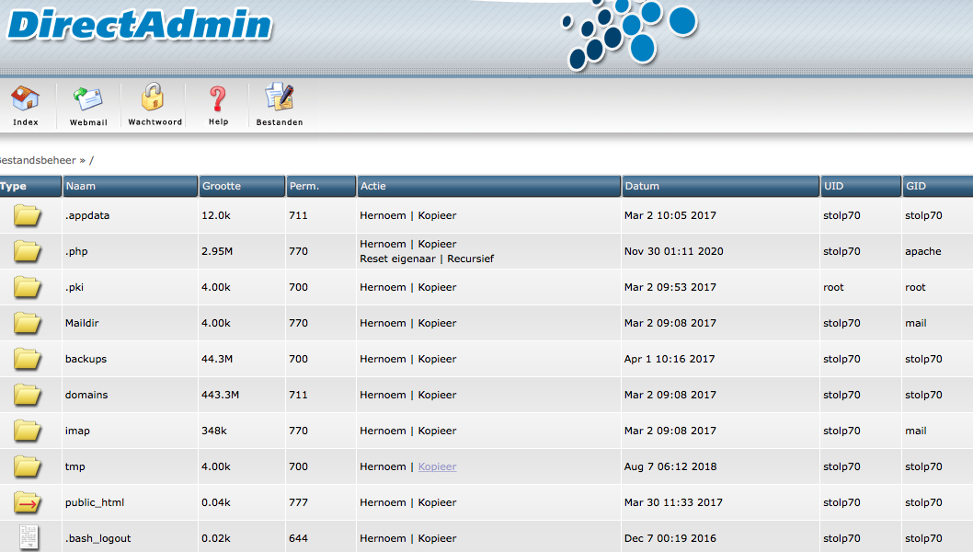The height and width of the screenshot is (552, 973).
Task: Go to Bestandsbeheer in the breadcrumb
Action: click(x=37, y=160)
